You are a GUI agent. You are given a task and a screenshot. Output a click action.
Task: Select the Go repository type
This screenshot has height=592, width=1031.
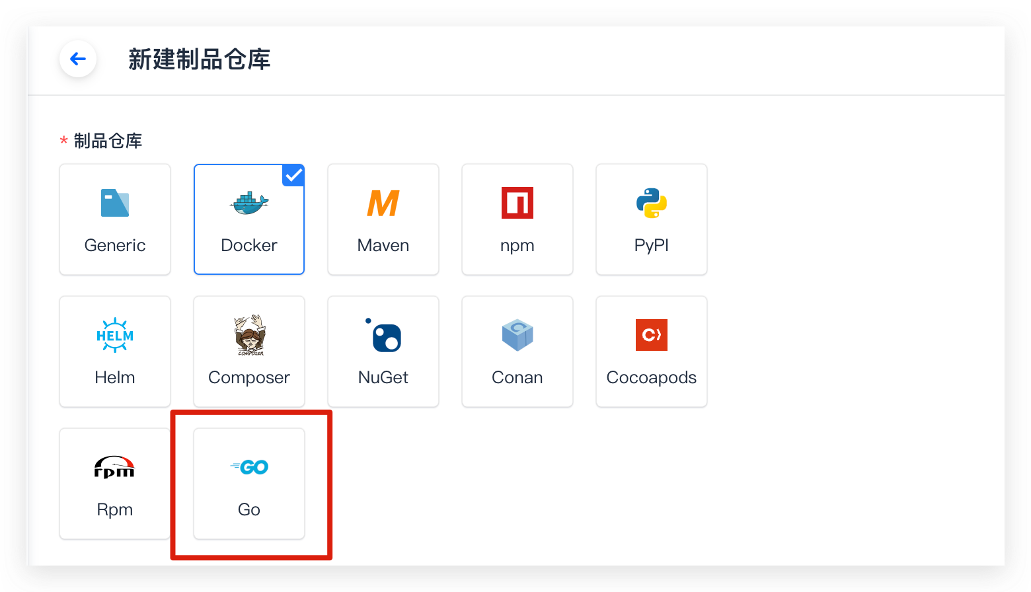249,484
